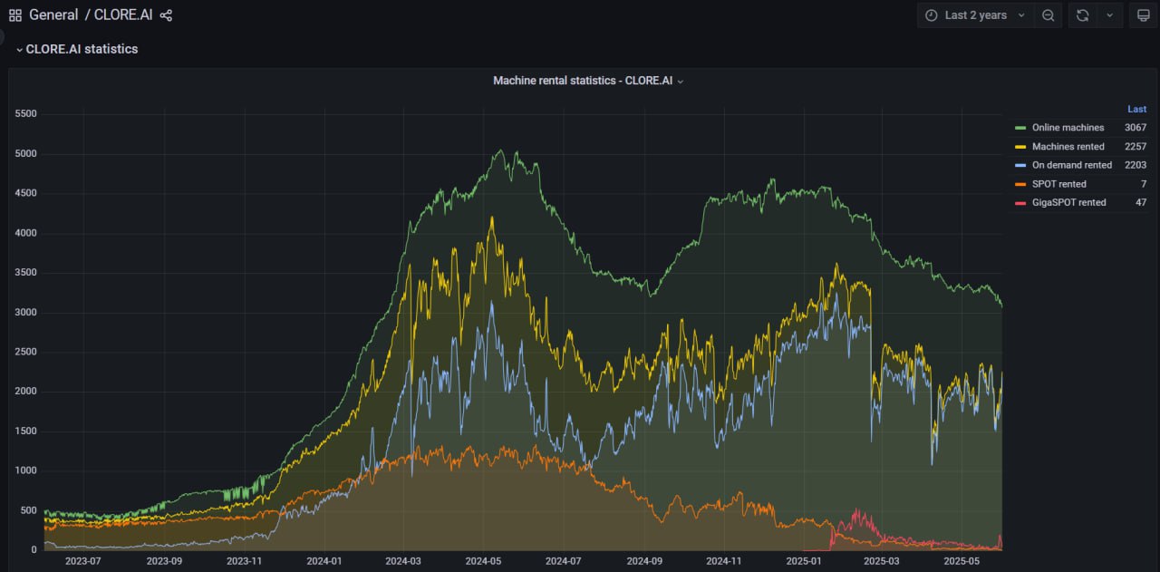This screenshot has height=572, width=1160.
Task: Click the dashboards grid icon
Action: click(x=14, y=15)
